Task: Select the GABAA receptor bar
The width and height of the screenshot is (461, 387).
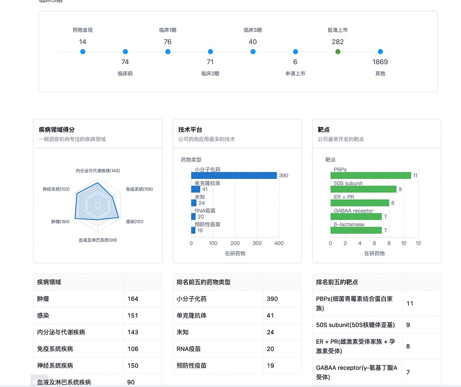Action: tap(356, 216)
